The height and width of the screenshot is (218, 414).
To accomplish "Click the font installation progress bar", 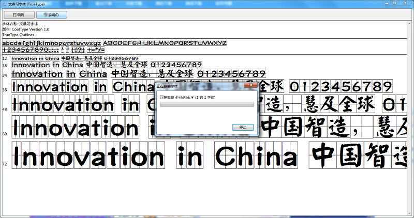I will pyautogui.click(x=207, y=105).
